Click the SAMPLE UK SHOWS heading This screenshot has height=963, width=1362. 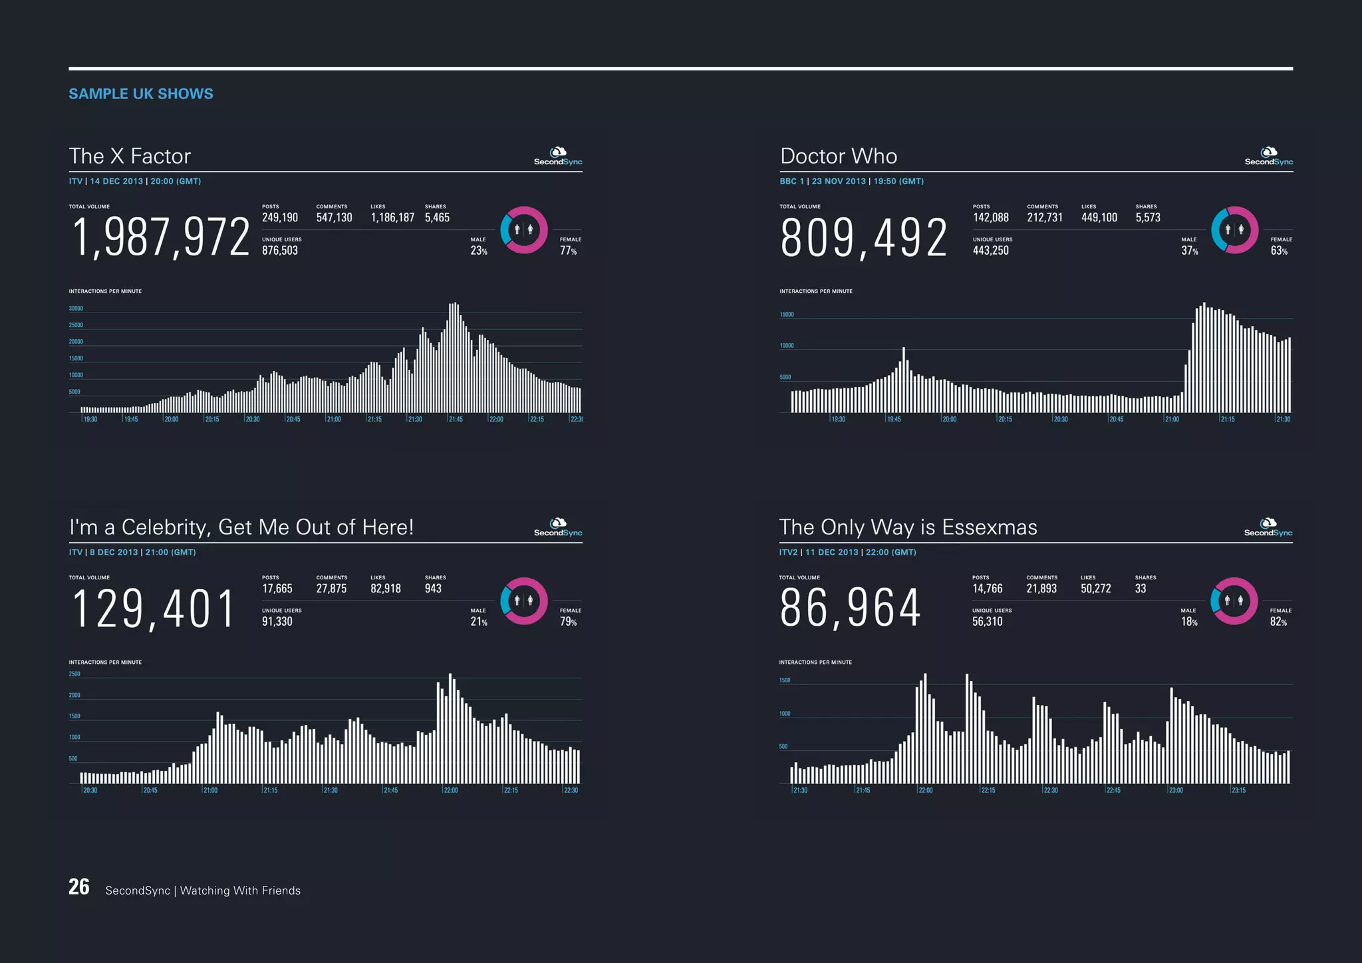pos(141,94)
